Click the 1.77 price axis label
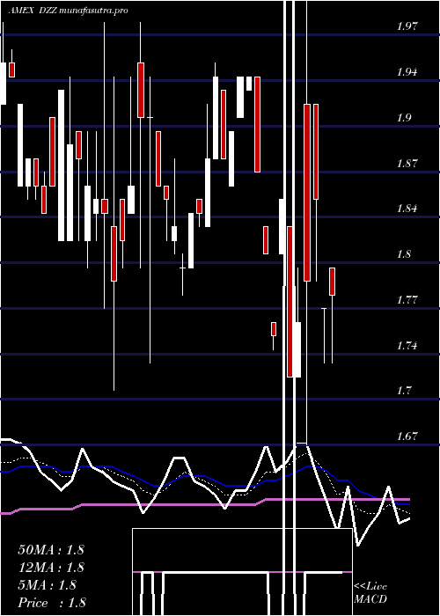The image size is (440, 616). pos(407,300)
